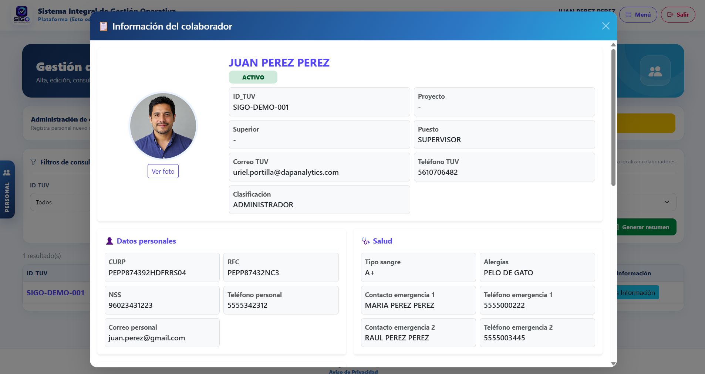Select the SIGO-DEMO-001 ID_TUV value
705x374 pixels.
point(261,107)
